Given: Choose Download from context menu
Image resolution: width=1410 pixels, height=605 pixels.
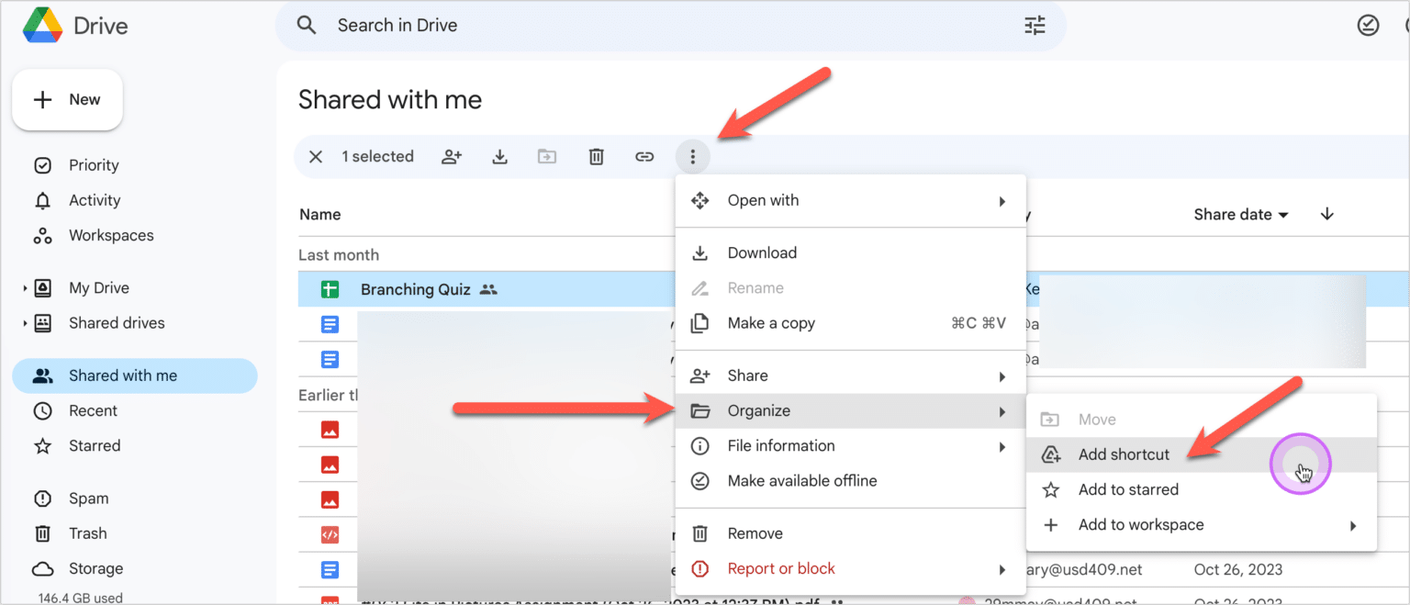Looking at the screenshot, I should (x=850, y=252).
